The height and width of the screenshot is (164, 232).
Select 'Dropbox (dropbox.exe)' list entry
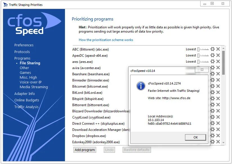89,136
